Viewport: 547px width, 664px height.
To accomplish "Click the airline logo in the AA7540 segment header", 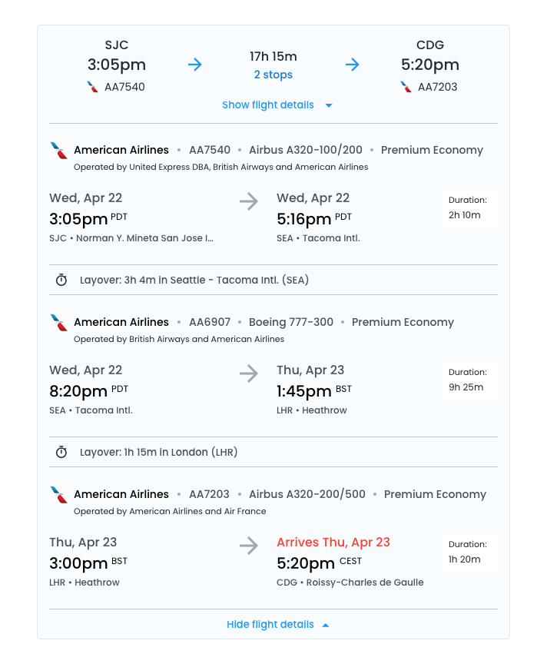I will point(58,151).
